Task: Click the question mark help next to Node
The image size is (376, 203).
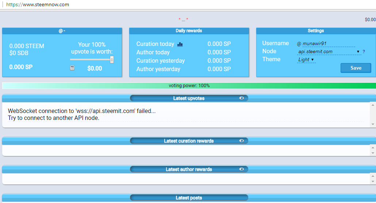Action: 364,51
